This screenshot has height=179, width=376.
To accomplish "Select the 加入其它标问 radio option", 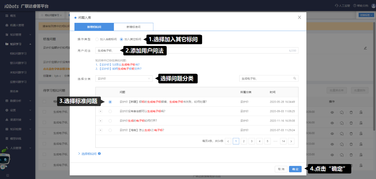I will (x=121, y=39).
